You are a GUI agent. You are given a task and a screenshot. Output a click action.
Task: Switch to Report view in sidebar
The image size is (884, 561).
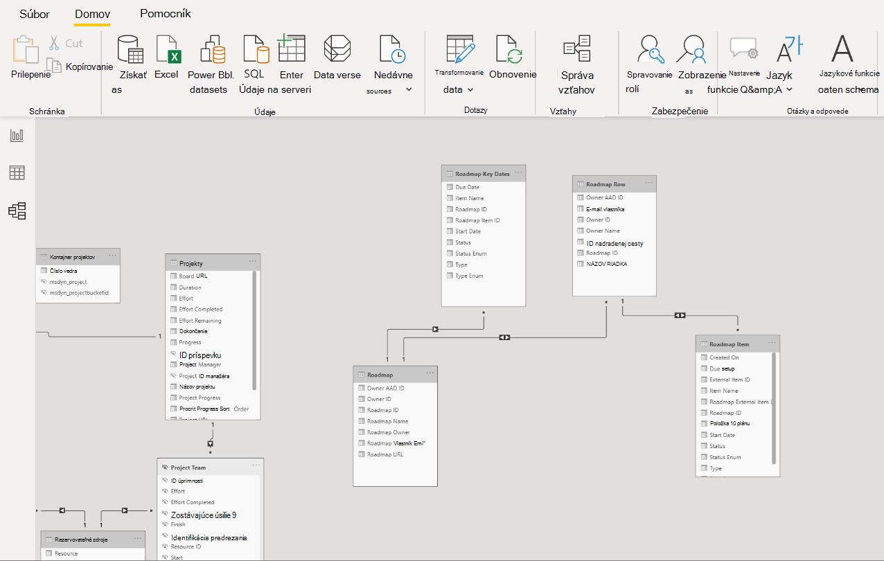17,135
